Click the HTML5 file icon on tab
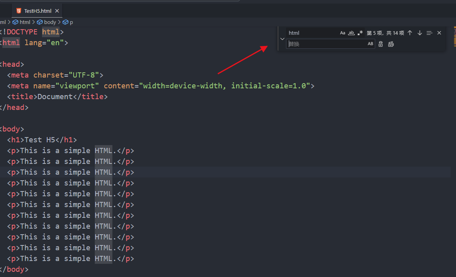456x277 pixels. 19,11
